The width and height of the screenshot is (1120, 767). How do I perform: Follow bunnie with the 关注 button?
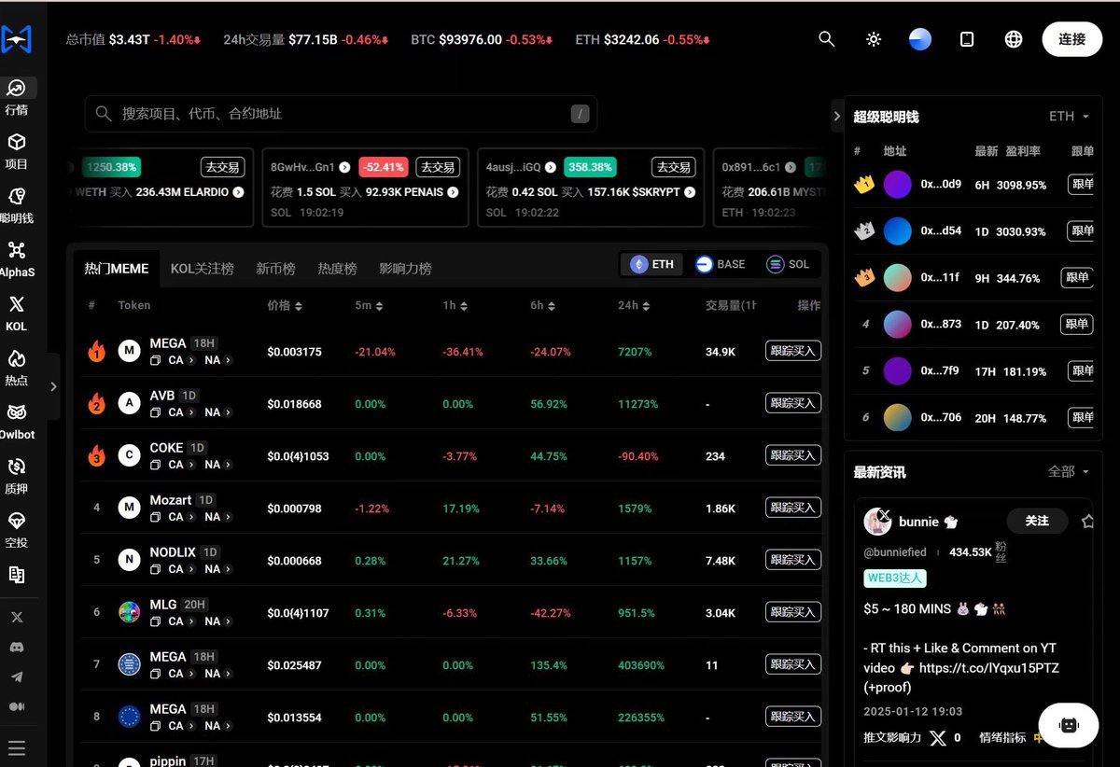pos(1037,521)
